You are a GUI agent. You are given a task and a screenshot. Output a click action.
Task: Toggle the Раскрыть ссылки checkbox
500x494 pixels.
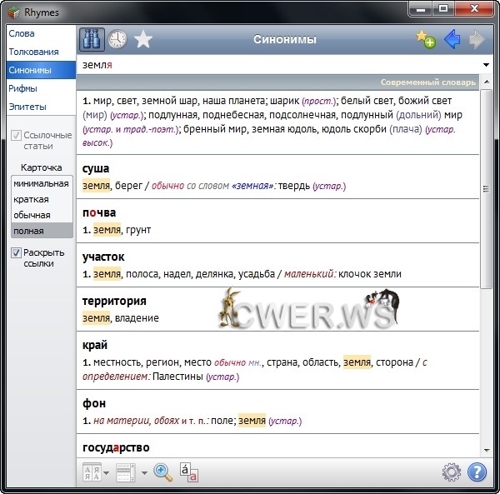[x=16, y=253]
